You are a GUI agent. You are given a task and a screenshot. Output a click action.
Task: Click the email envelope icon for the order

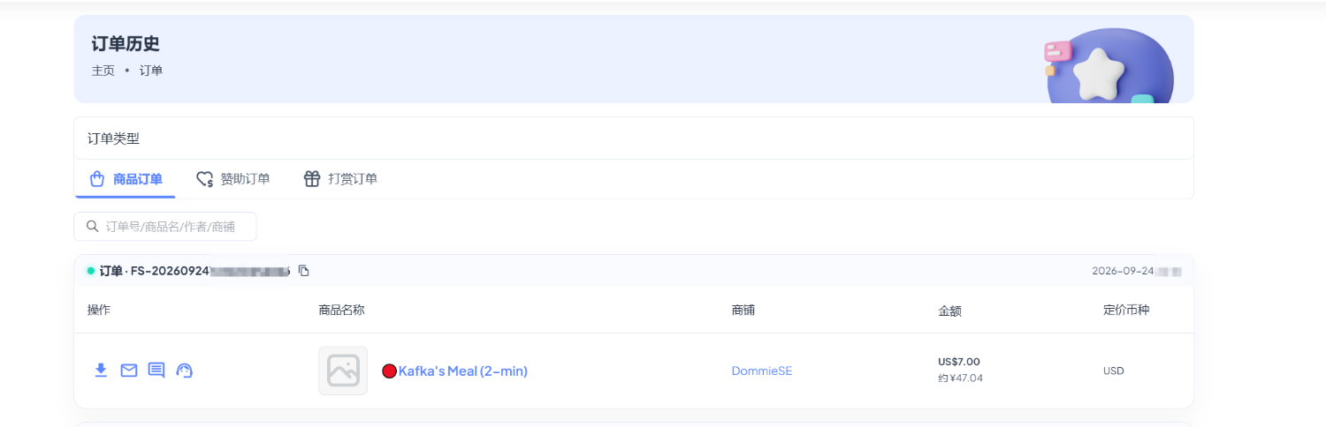point(129,371)
